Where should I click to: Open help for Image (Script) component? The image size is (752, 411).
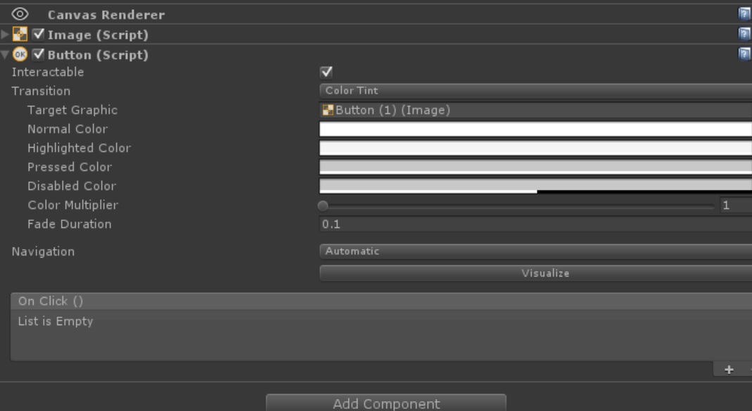pyautogui.click(x=744, y=34)
